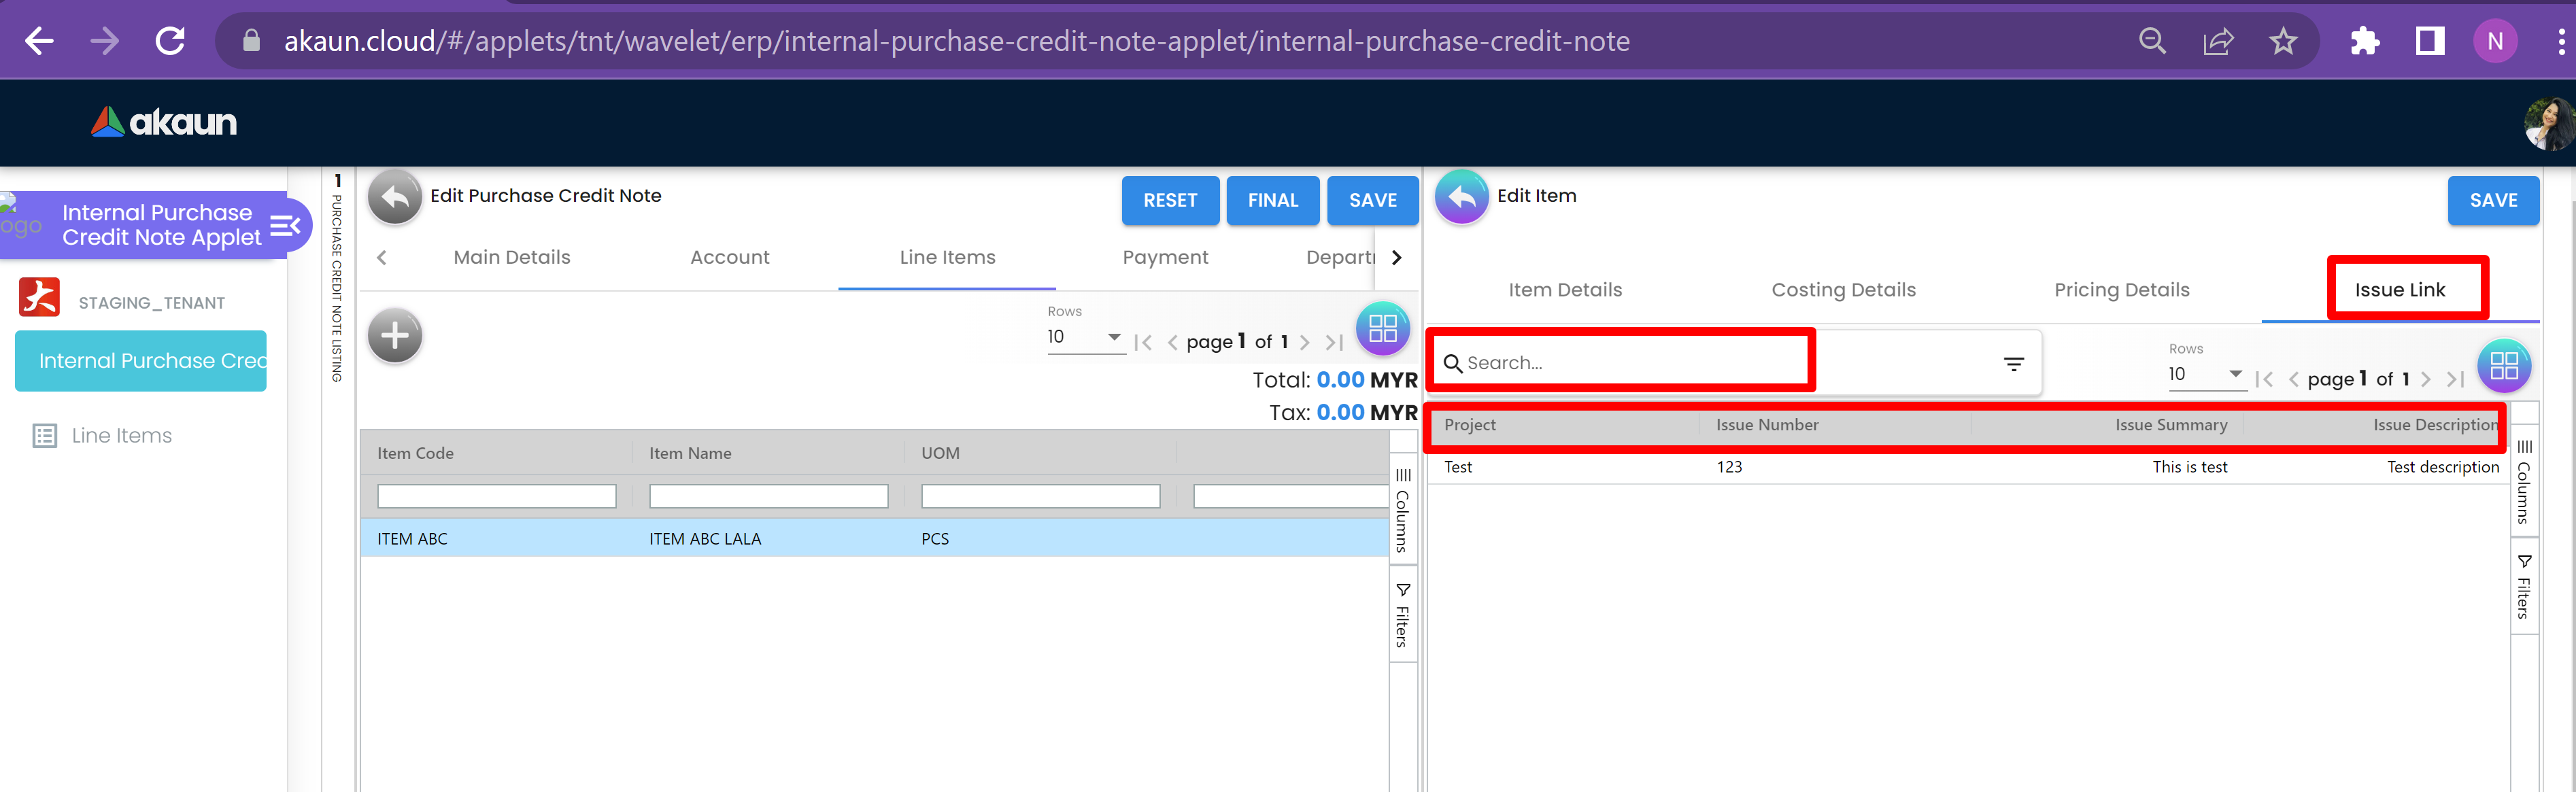Click the FINAL button
Image resolution: width=2576 pixels, height=792 pixels.
[1272, 200]
